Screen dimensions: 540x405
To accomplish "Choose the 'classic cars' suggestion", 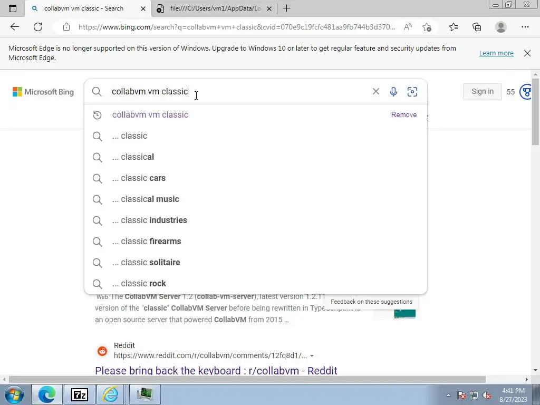I will [x=256, y=178].
